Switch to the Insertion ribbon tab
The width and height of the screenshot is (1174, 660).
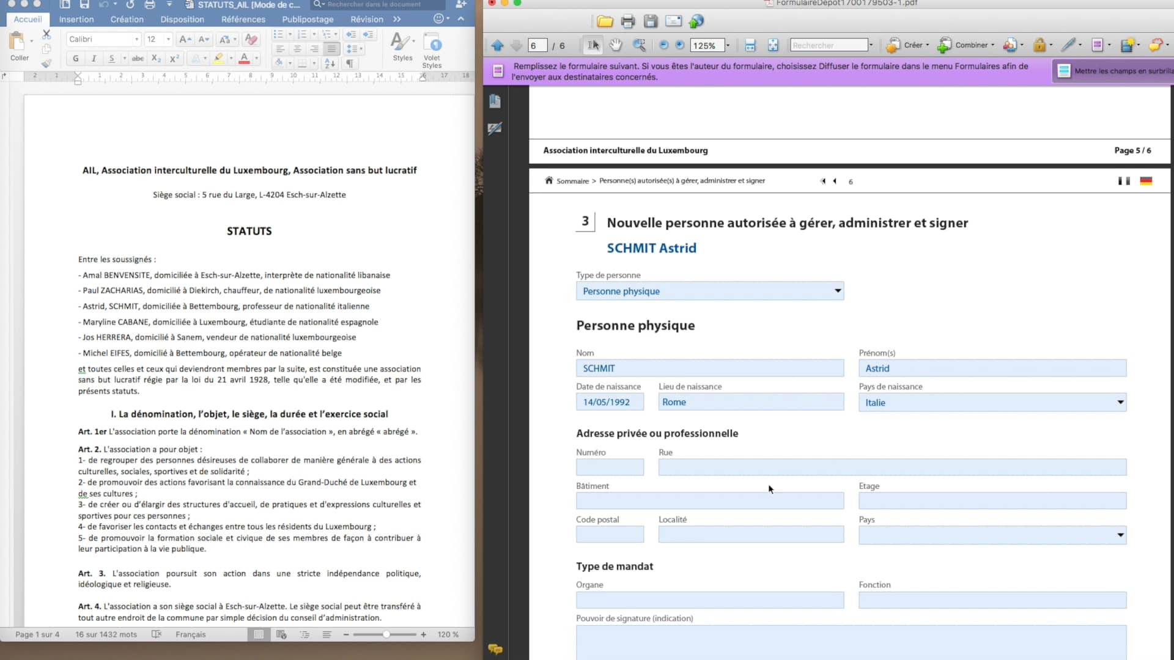click(76, 20)
